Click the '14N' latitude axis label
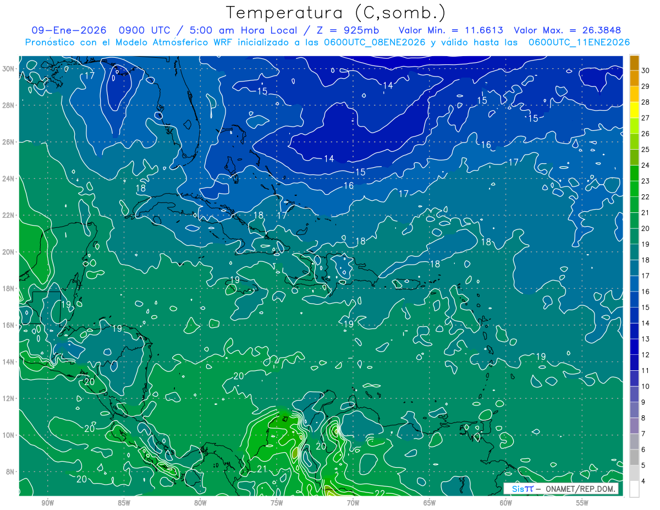660x510 pixels. coord(9,362)
